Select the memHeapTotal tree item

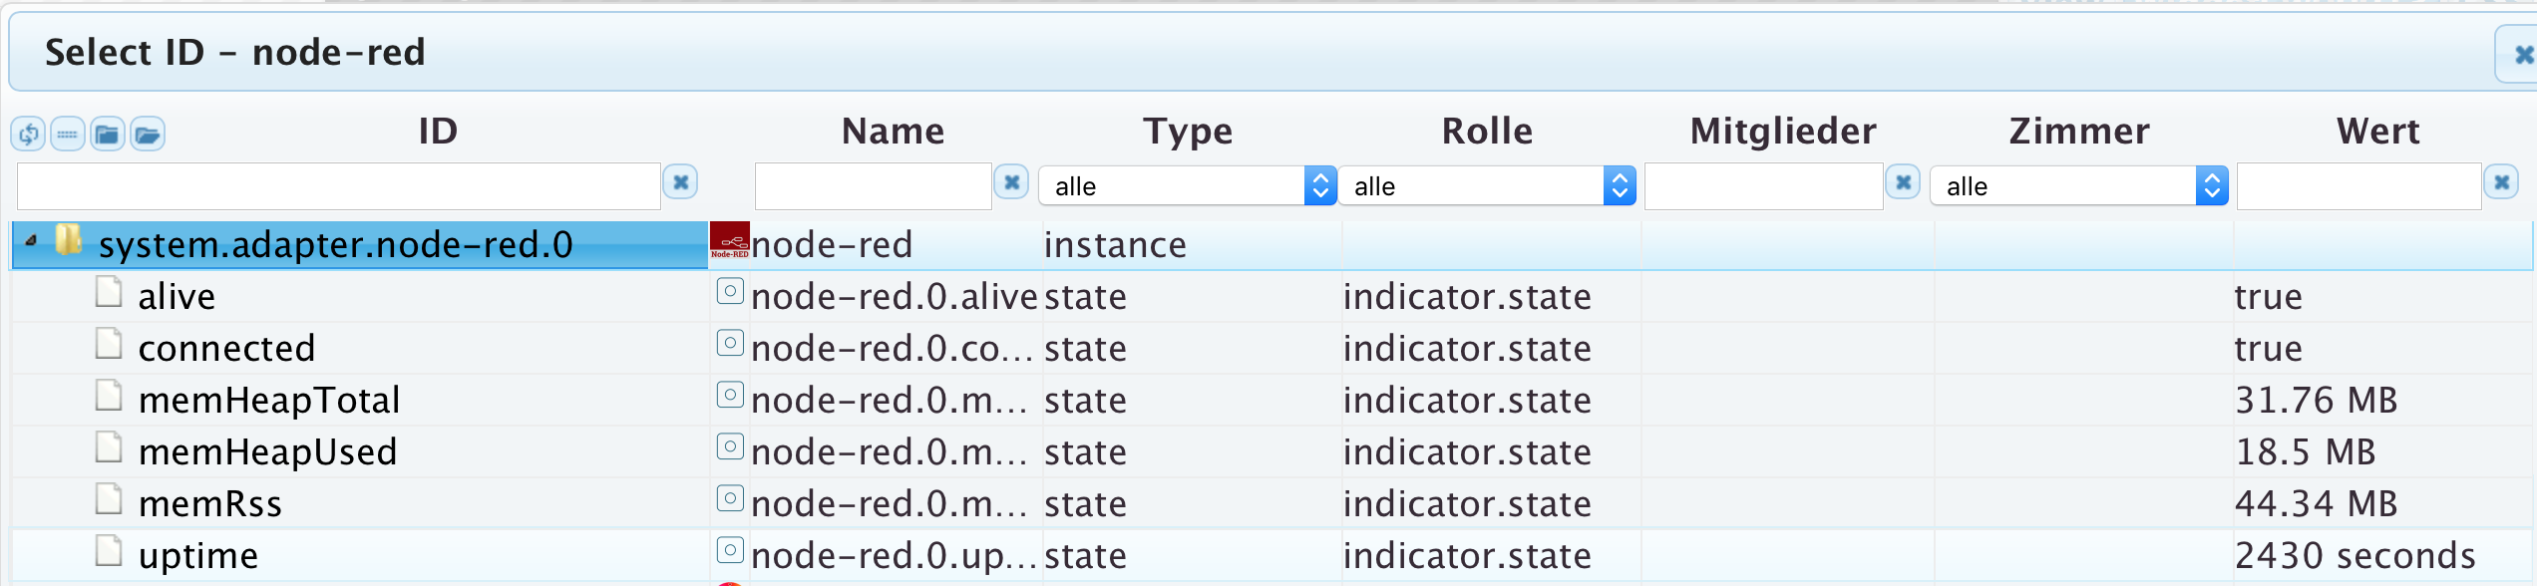[x=269, y=401]
